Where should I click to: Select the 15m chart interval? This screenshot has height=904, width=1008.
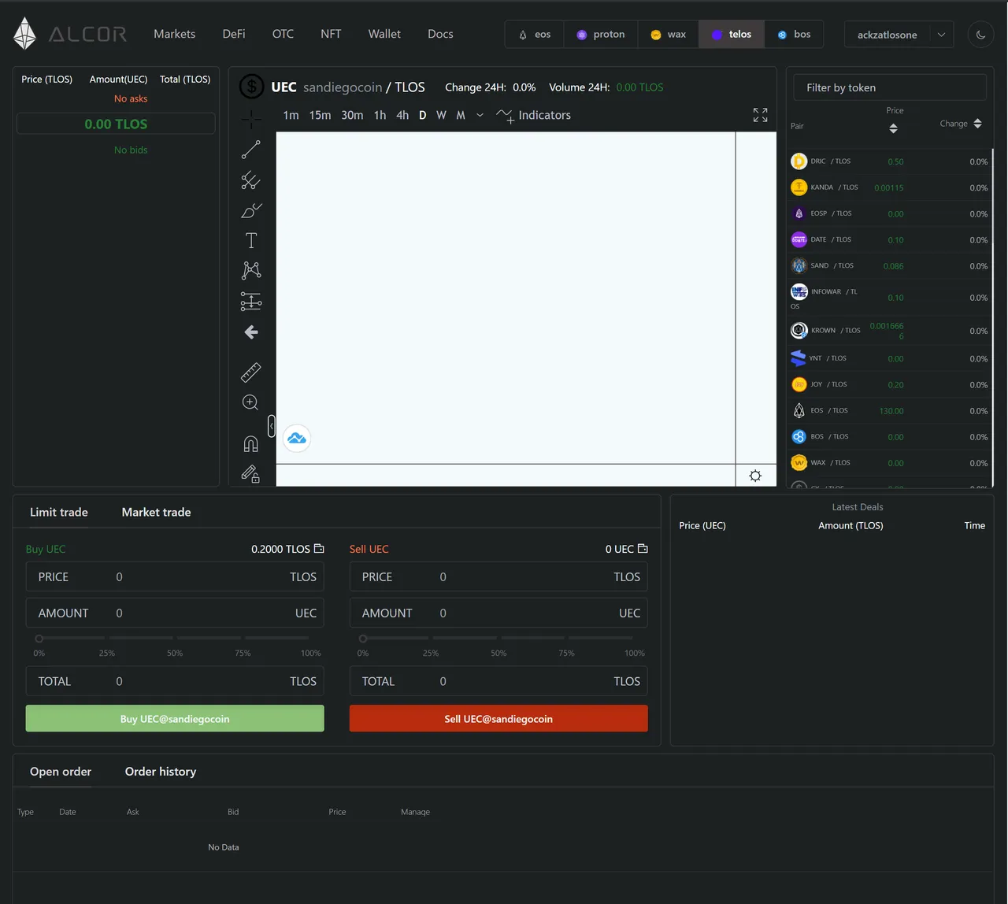320,115
